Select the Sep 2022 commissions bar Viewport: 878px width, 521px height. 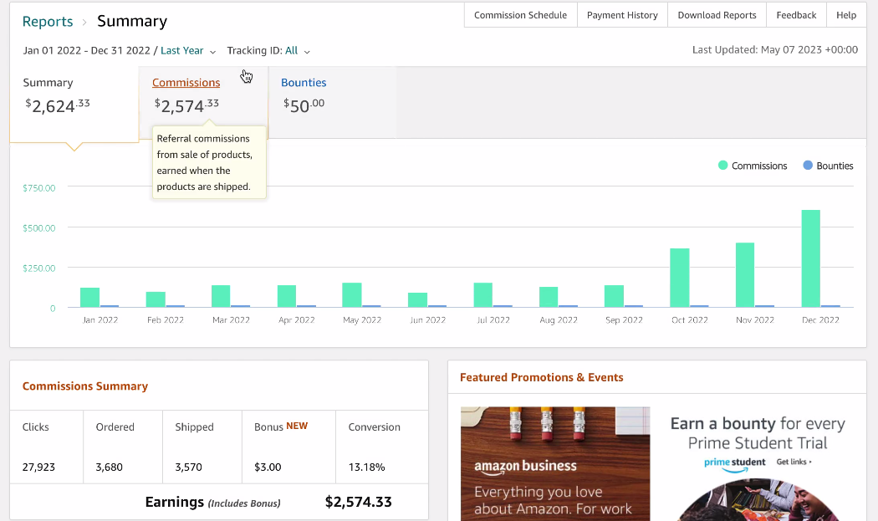[615, 296]
